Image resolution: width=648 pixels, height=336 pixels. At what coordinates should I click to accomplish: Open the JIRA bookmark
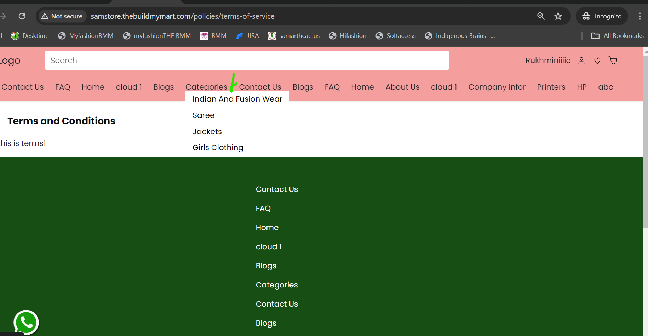pyautogui.click(x=248, y=36)
